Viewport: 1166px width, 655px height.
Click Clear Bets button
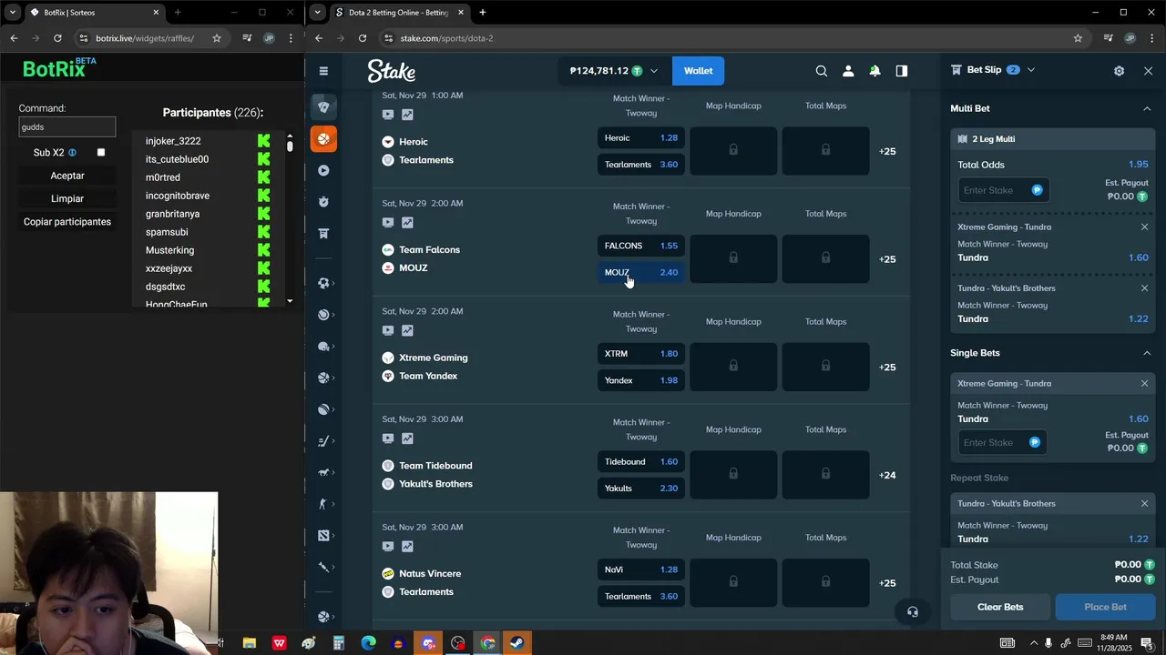click(x=1000, y=607)
